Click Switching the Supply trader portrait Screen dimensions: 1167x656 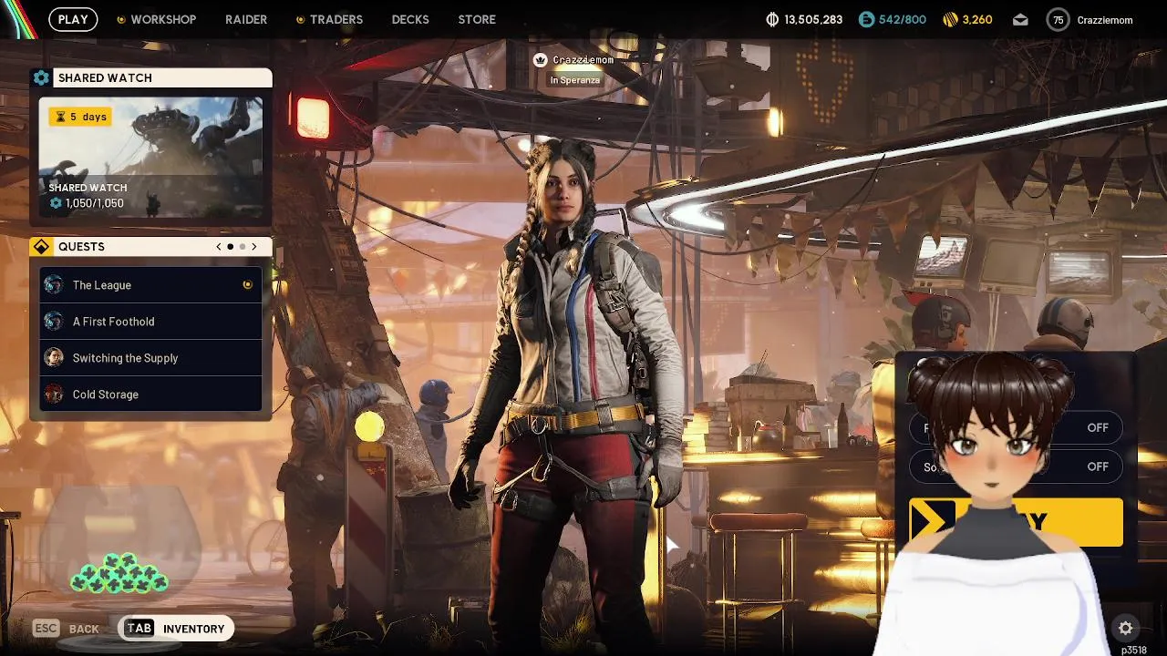pyautogui.click(x=54, y=358)
